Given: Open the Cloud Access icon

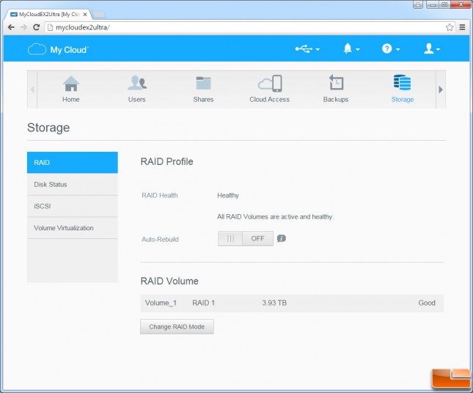Looking at the screenshot, I should (x=269, y=89).
